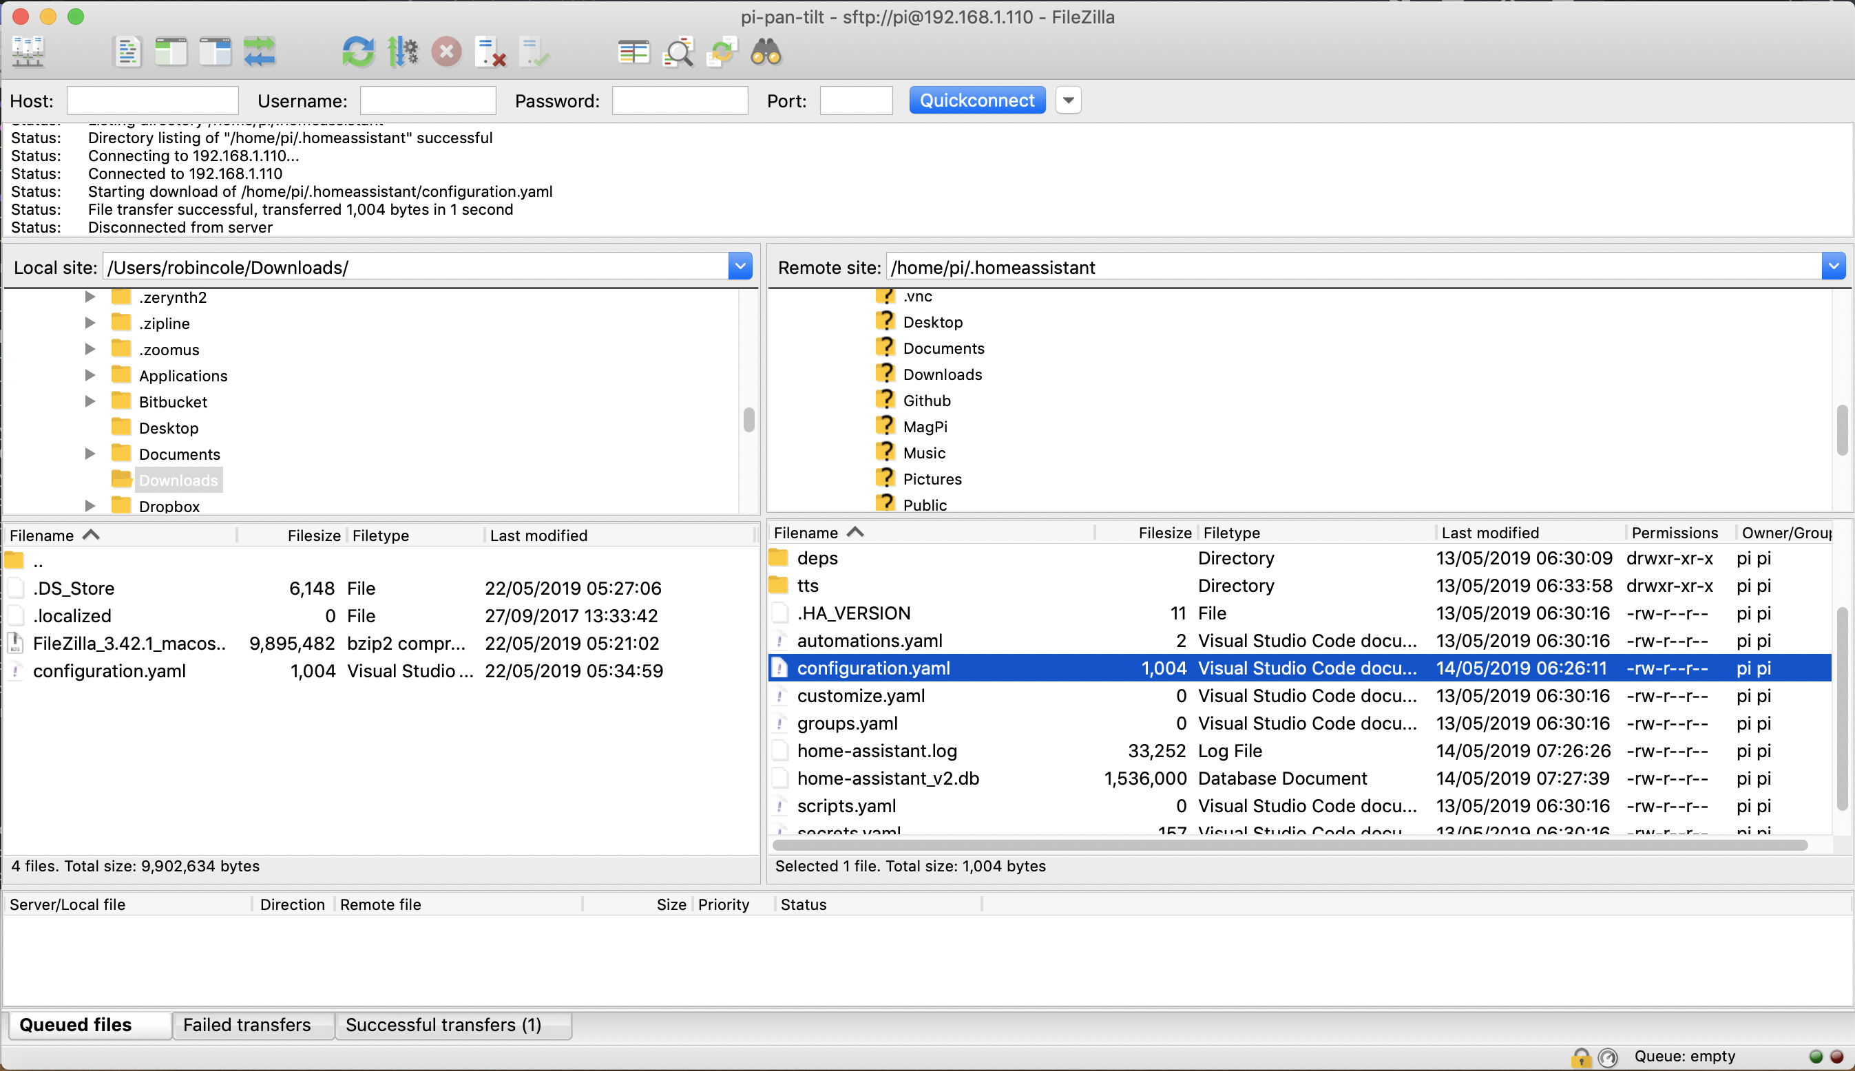This screenshot has height=1071, width=1855.
Task: Click Quickconnect button to connect
Action: (x=976, y=100)
